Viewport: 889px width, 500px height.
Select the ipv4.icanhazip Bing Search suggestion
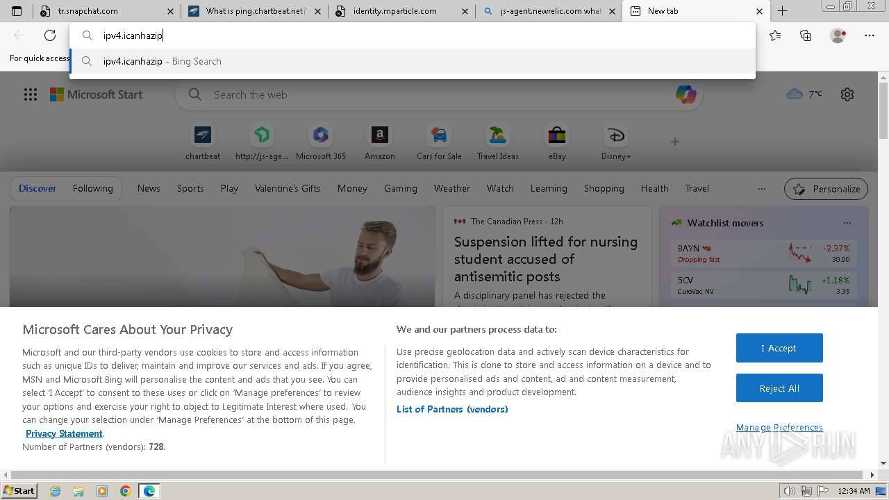413,61
